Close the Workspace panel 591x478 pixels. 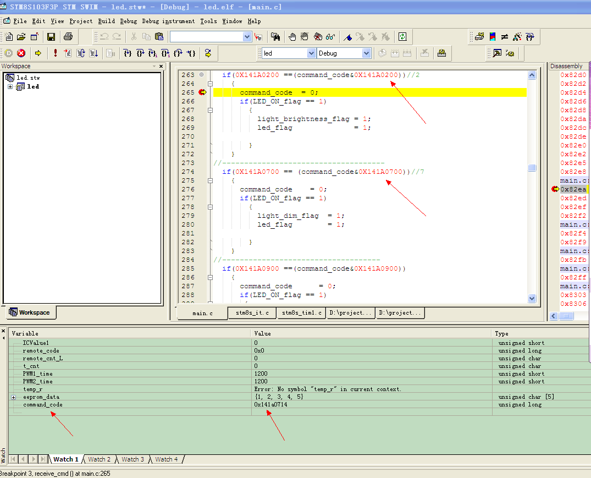click(x=161, y=67)
